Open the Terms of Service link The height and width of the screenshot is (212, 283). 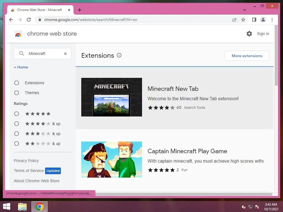29,171
